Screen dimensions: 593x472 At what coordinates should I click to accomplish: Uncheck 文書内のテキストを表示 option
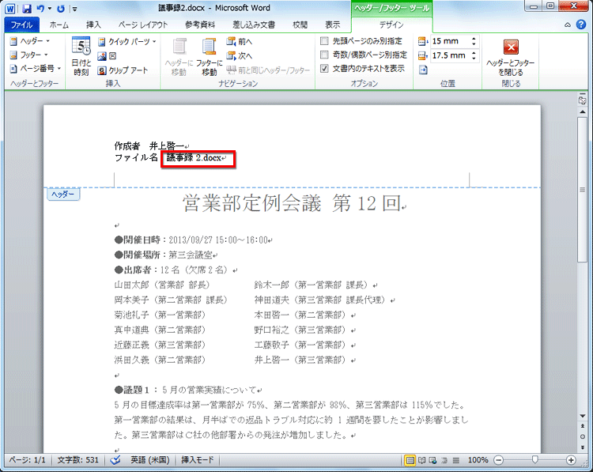[324, 69]
